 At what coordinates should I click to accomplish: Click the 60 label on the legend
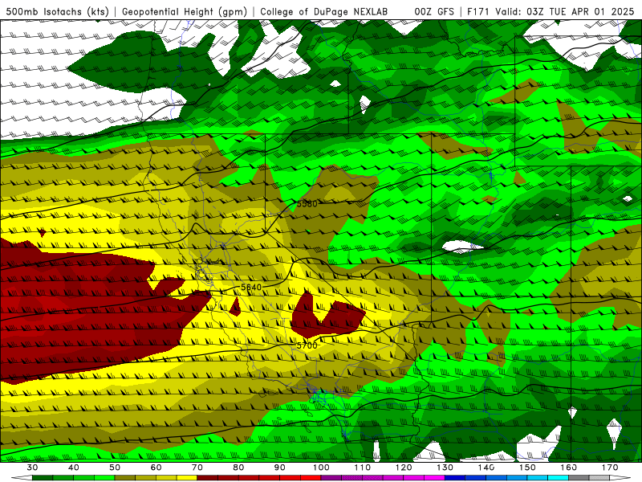point(156,468)
